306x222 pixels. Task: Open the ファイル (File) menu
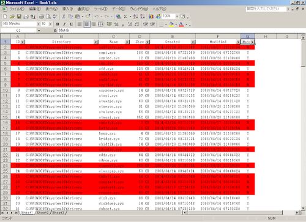(17, 9)
